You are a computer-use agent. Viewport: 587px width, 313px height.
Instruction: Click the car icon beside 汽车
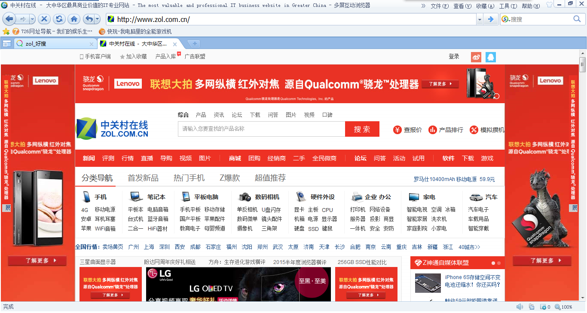(x=475, y=197)
